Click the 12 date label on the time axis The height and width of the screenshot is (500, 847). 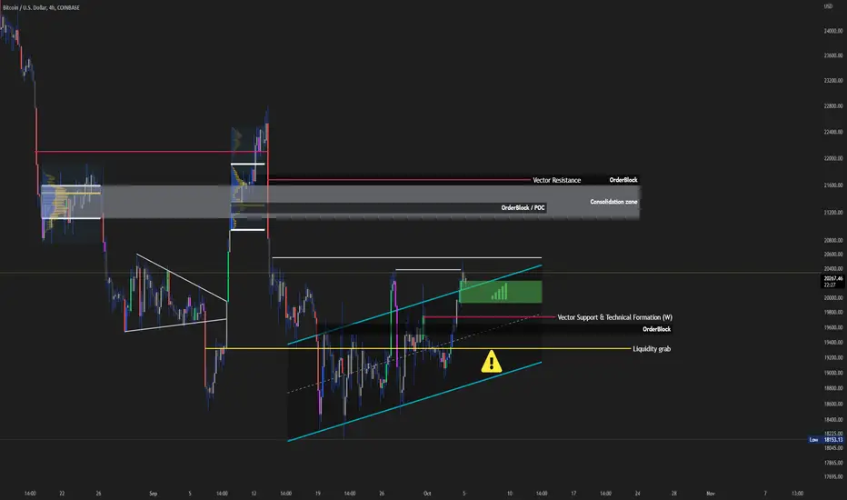point(254,493)
